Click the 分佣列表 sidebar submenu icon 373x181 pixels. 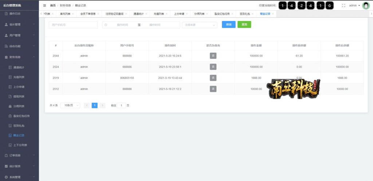(10, 106)
